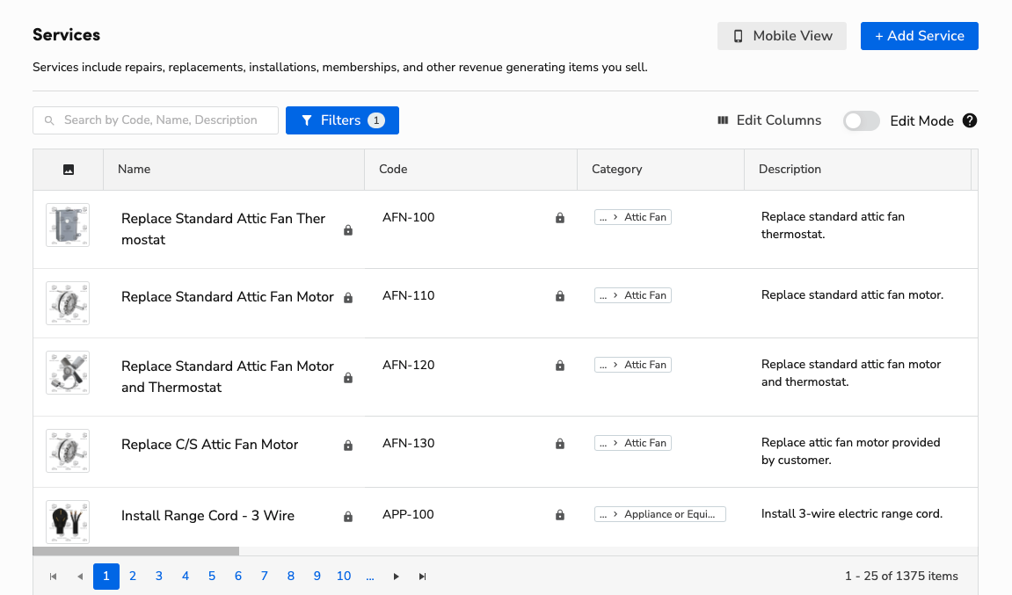Open the active Filters panel
The width and height of the screenshot is (1012, 595).
(342, 120)
